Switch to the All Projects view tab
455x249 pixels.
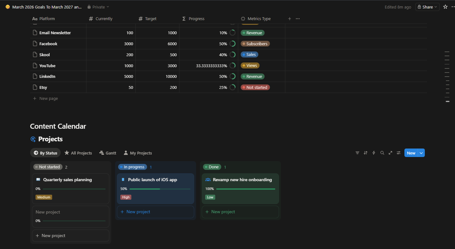point(78,153)
